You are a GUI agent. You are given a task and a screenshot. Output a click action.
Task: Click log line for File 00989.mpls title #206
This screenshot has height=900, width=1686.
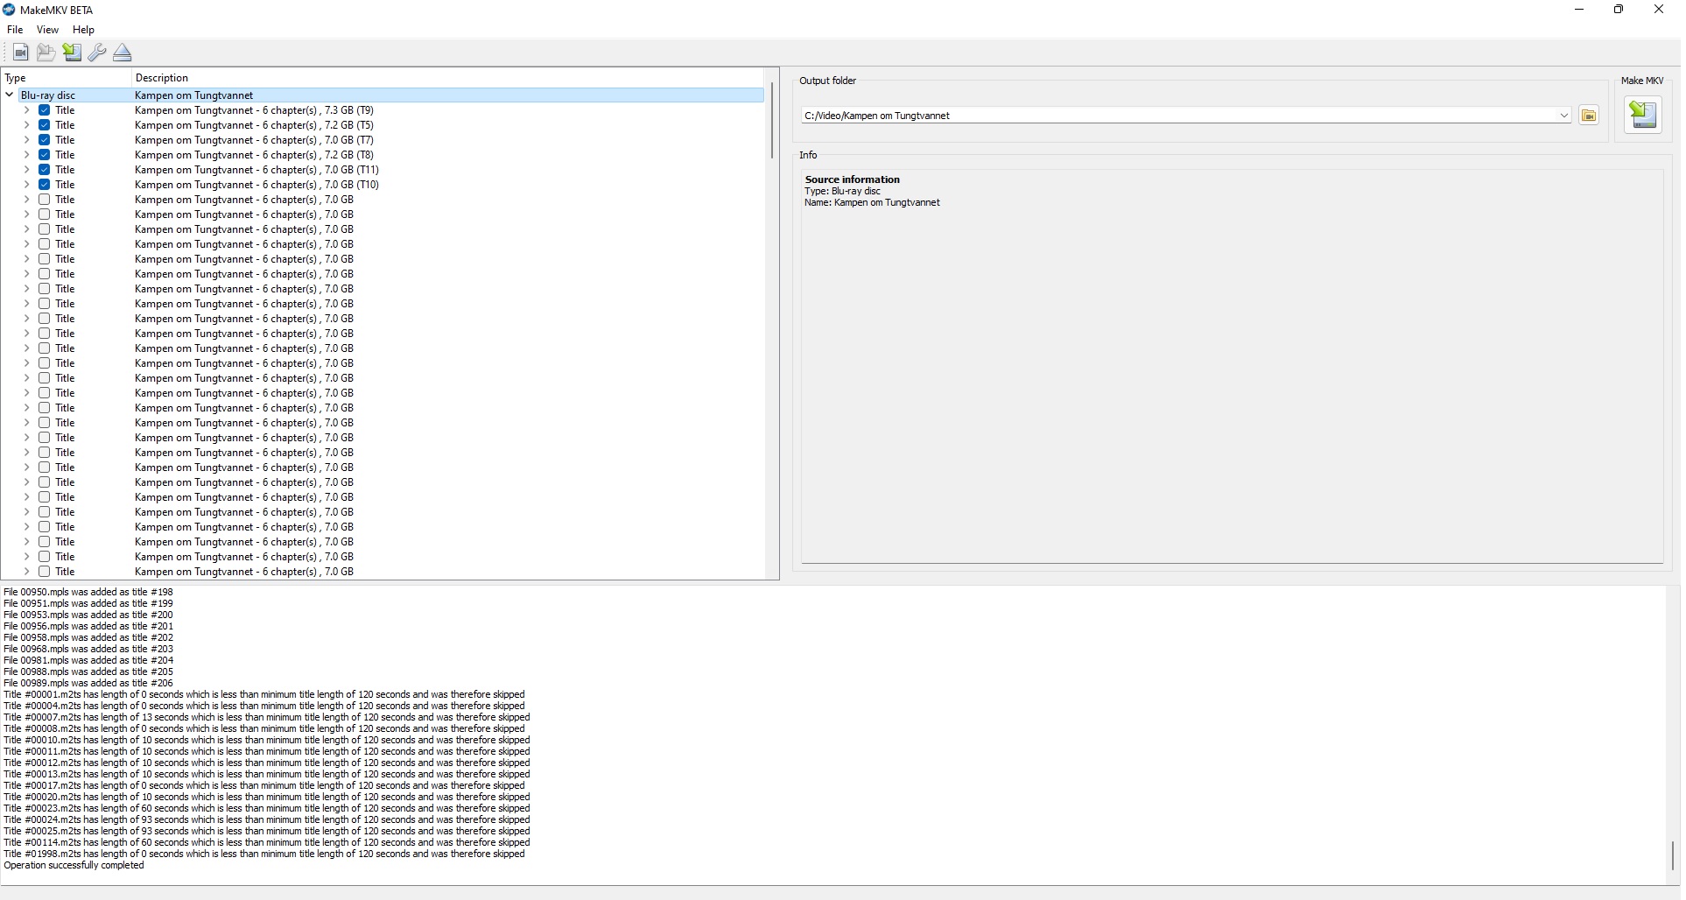(x=88, y=684)
